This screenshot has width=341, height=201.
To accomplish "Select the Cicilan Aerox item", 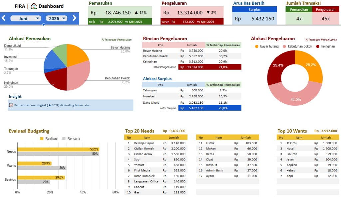I will coord(143,154).
